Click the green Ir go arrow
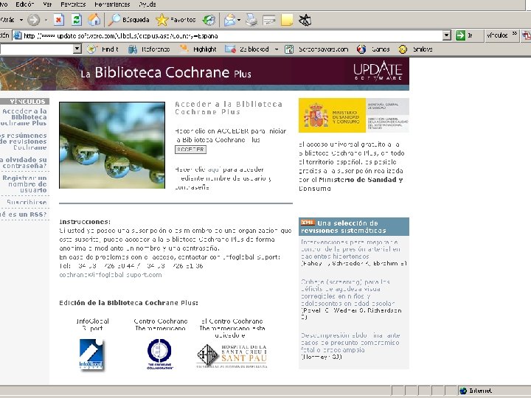 (460, 35)
